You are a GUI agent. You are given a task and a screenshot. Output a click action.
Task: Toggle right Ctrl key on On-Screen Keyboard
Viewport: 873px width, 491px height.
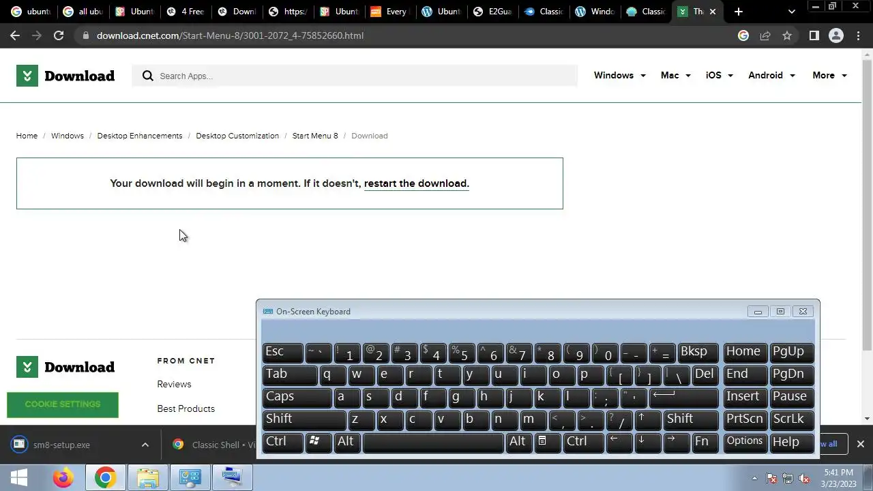coord(583,442)
